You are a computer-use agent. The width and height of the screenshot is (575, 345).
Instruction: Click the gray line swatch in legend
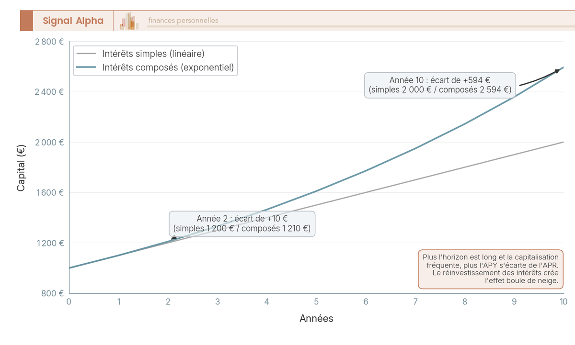[86, 54]
